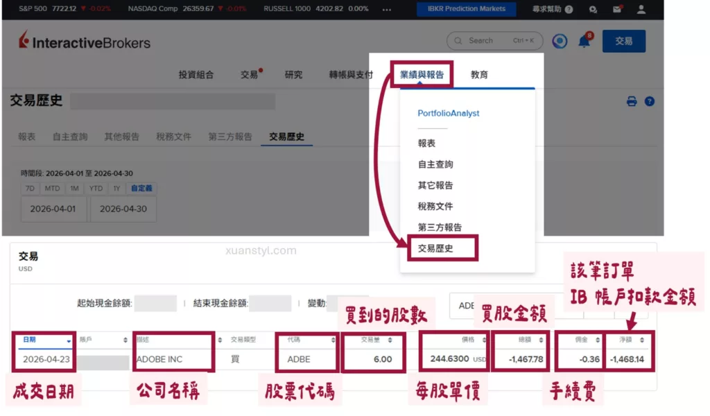Sort the 淨額 column
Image resolution: width=710 pixels, height=416 pixels.
641,340
